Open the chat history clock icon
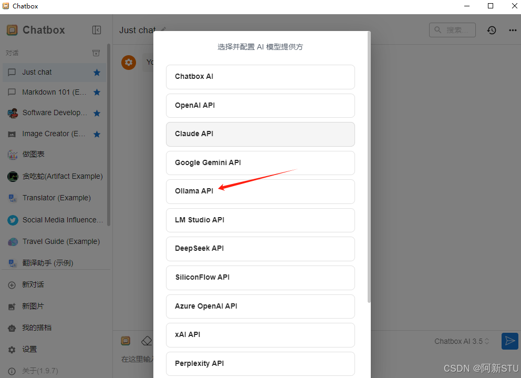Viewport: 521px width, 378px height. coord(492,30)
